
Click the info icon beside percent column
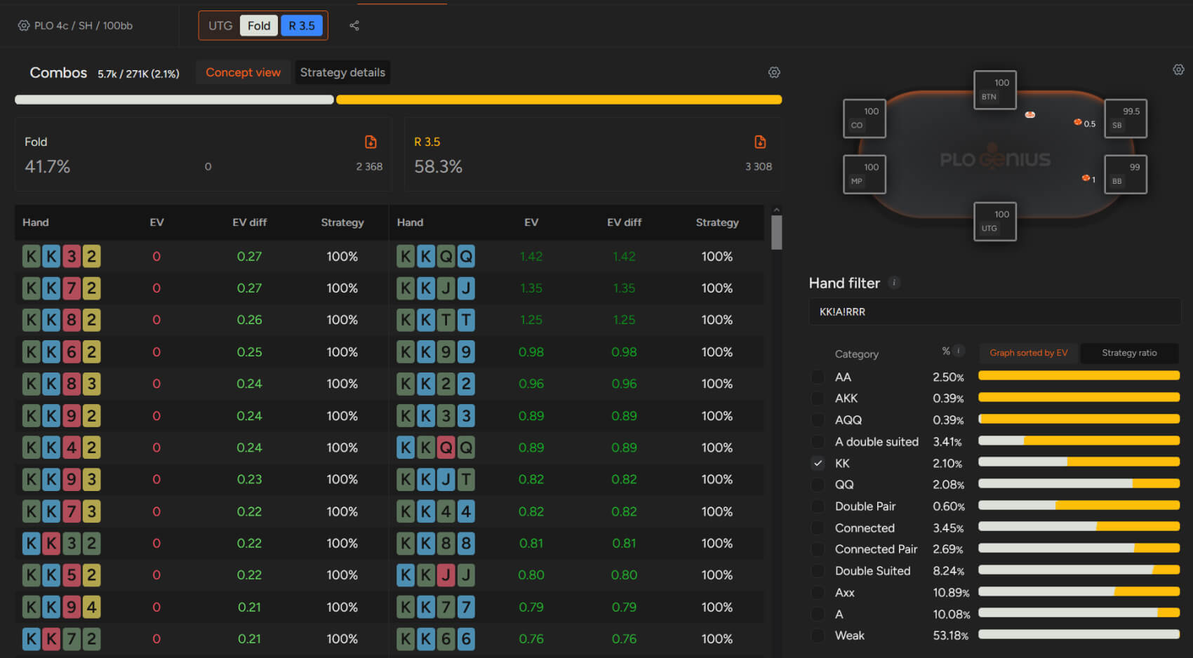pos(959,351)
